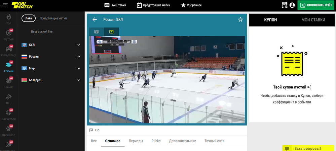The height and width of the screenshot is (151, 336).
Task: Add match to favorites with star icon
Action: pos(240,20)
